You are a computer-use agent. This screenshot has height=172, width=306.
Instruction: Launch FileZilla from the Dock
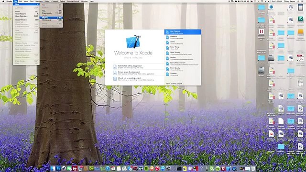[75, 169]
